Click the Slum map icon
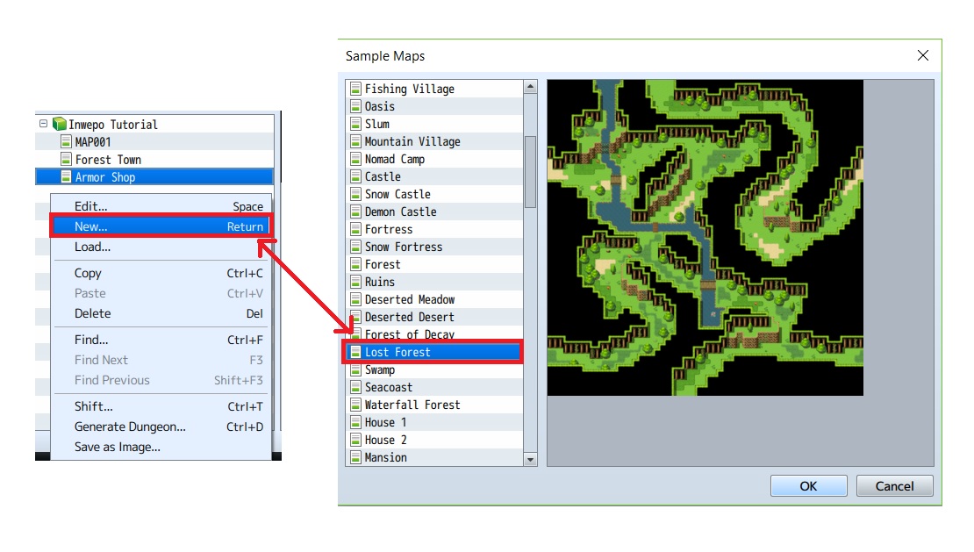The width and height of the screenshot is (974, 552). (x=355, y=124)
